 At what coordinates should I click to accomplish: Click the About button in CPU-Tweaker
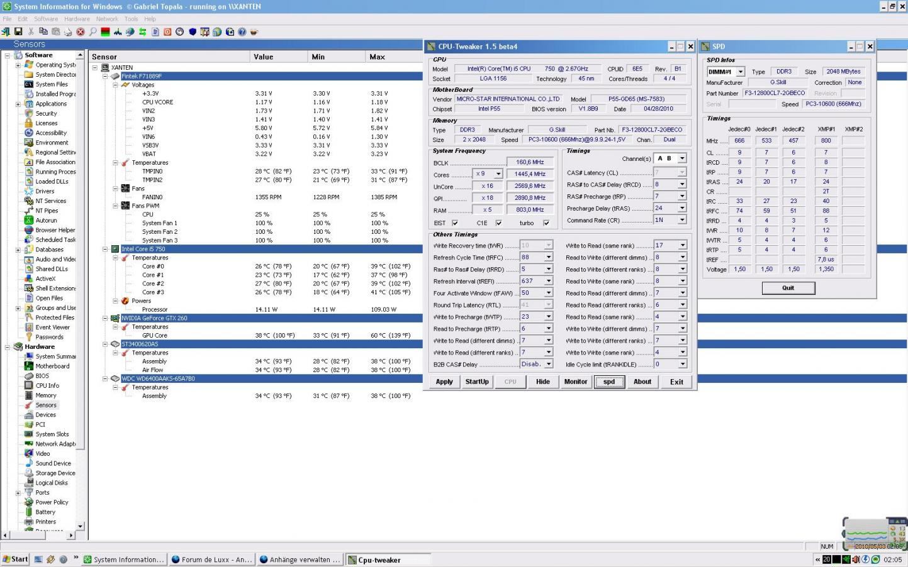[x=642, y=382]
